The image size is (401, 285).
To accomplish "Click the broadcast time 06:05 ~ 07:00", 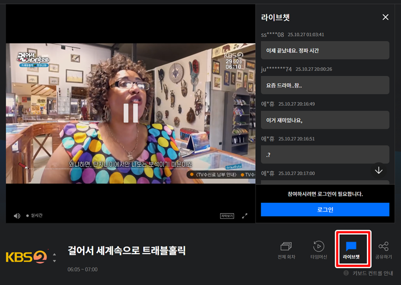I will click(x=82, y=269).
